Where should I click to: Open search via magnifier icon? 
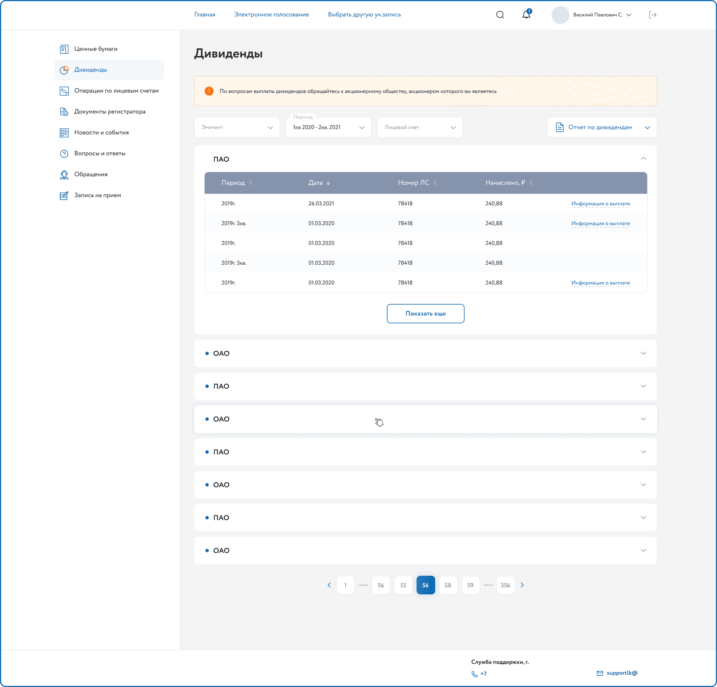click(x=500, y=15)
